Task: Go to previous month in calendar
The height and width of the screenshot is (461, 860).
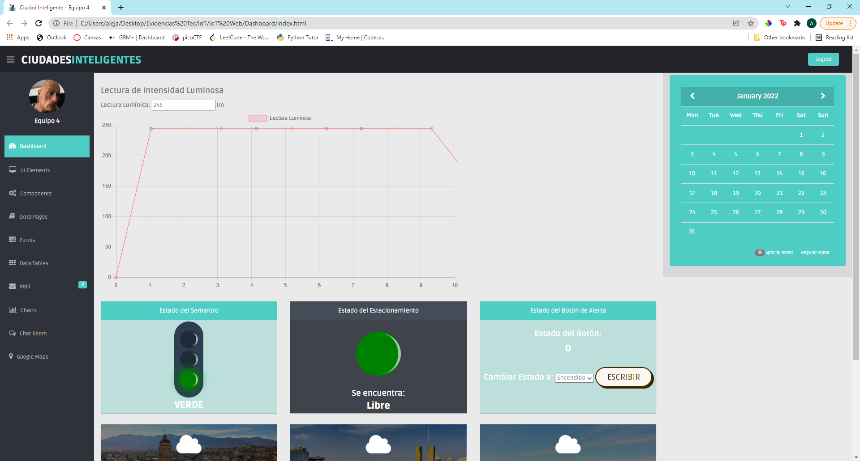Action: point(692,96)
